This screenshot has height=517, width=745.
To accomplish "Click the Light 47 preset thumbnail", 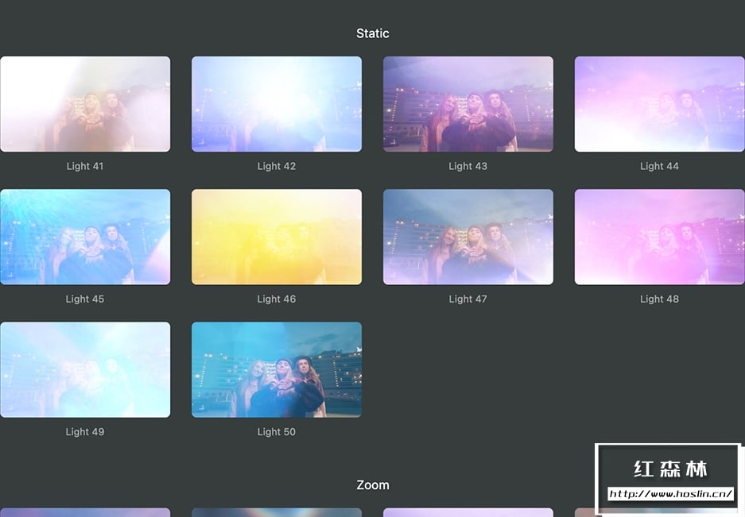I will (x=468, y=237).
